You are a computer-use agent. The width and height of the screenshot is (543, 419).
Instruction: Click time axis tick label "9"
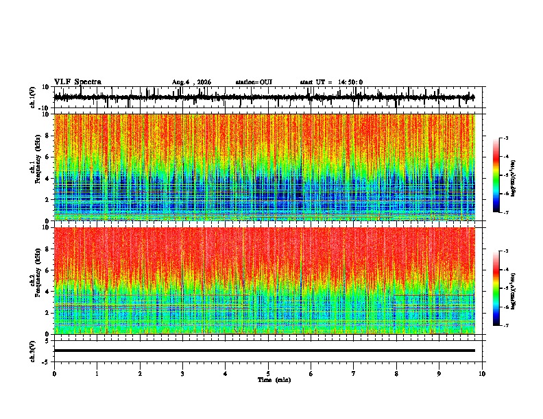(439, 374)
